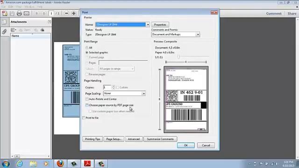The width and height of the screenshot is (299, 168).
Task: Open the Edit menu
Action: click(11, 7)
